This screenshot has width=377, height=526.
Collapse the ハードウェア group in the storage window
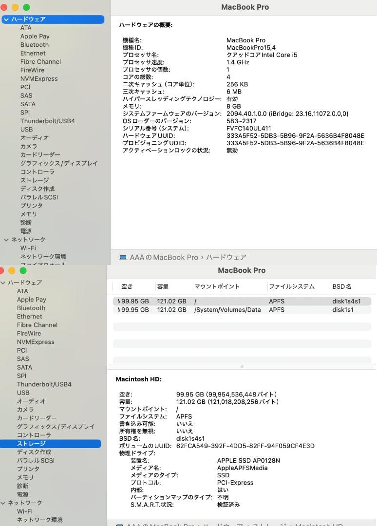[x=3, y=283]
